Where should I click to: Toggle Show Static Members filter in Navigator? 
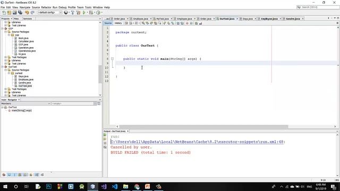tap(15, 175)
